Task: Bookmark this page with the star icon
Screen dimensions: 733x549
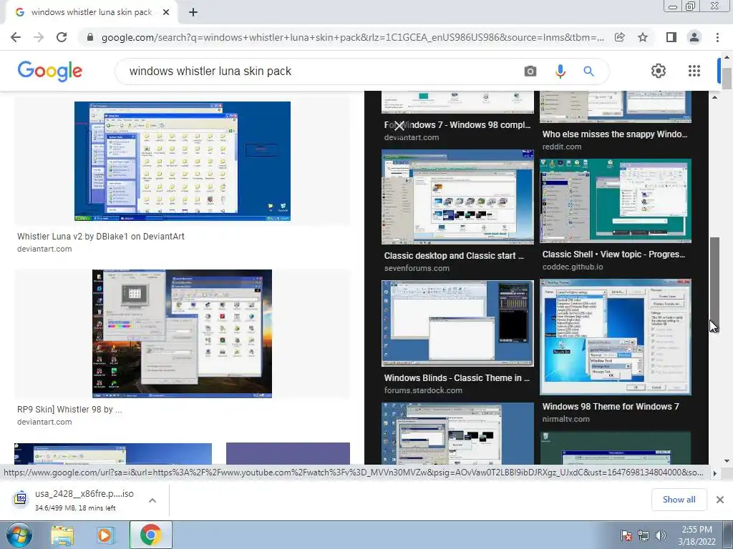Action: (643, 37)
